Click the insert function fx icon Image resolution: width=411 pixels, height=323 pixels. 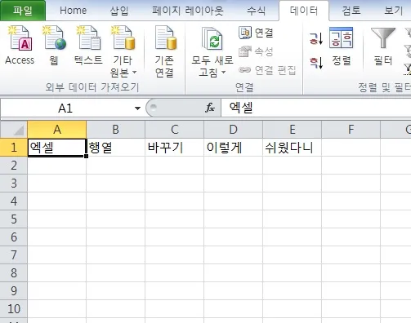[x=210, y=108]
